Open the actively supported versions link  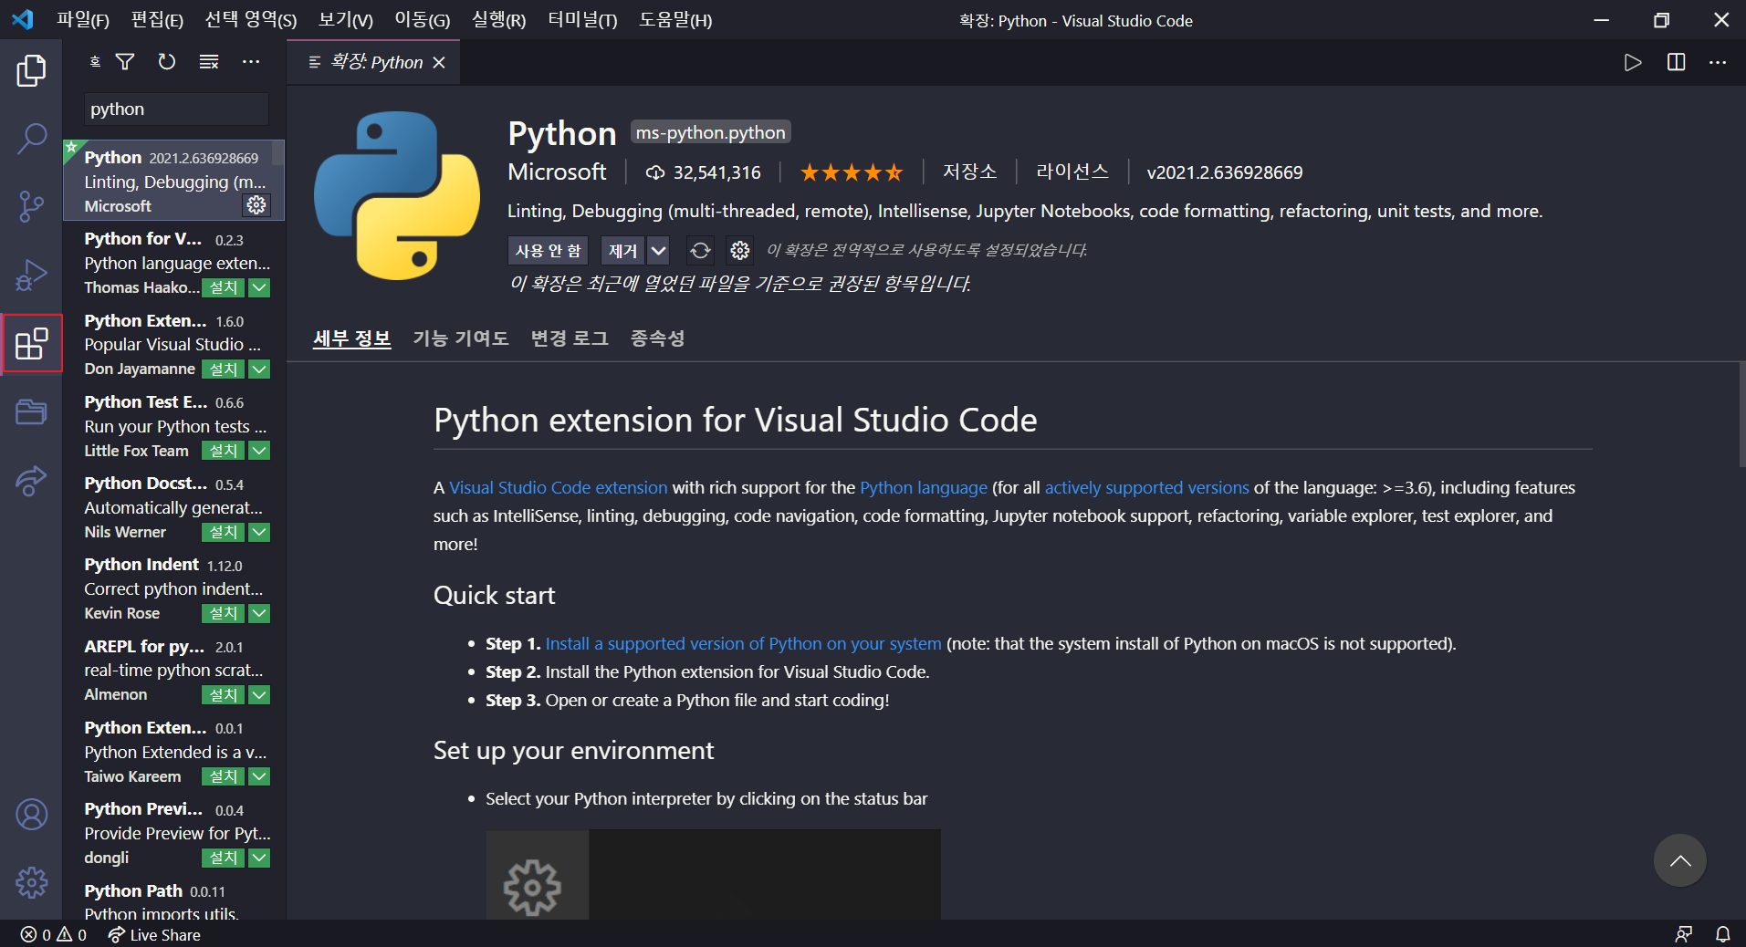tap(1146, 488)
